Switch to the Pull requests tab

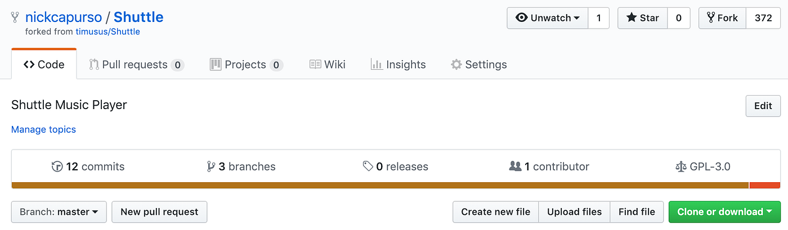tap(136, 65)
